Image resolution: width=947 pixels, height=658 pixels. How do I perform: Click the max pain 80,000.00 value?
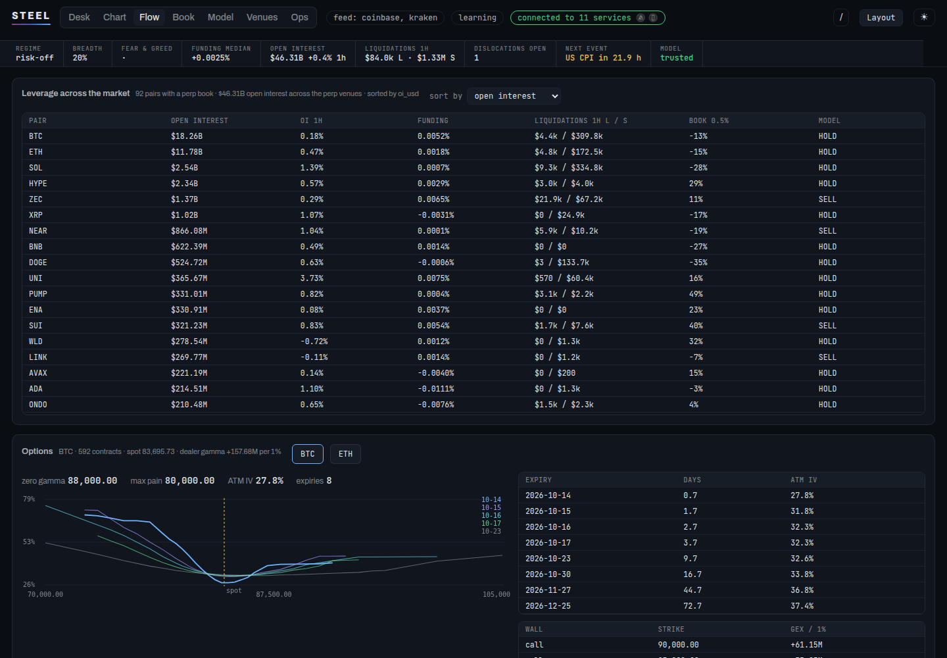pyautogui.click(x=189, y=481)
